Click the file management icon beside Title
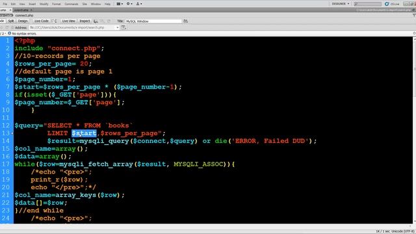The width and height of the screenshot is (416, 234). (186, 21)
